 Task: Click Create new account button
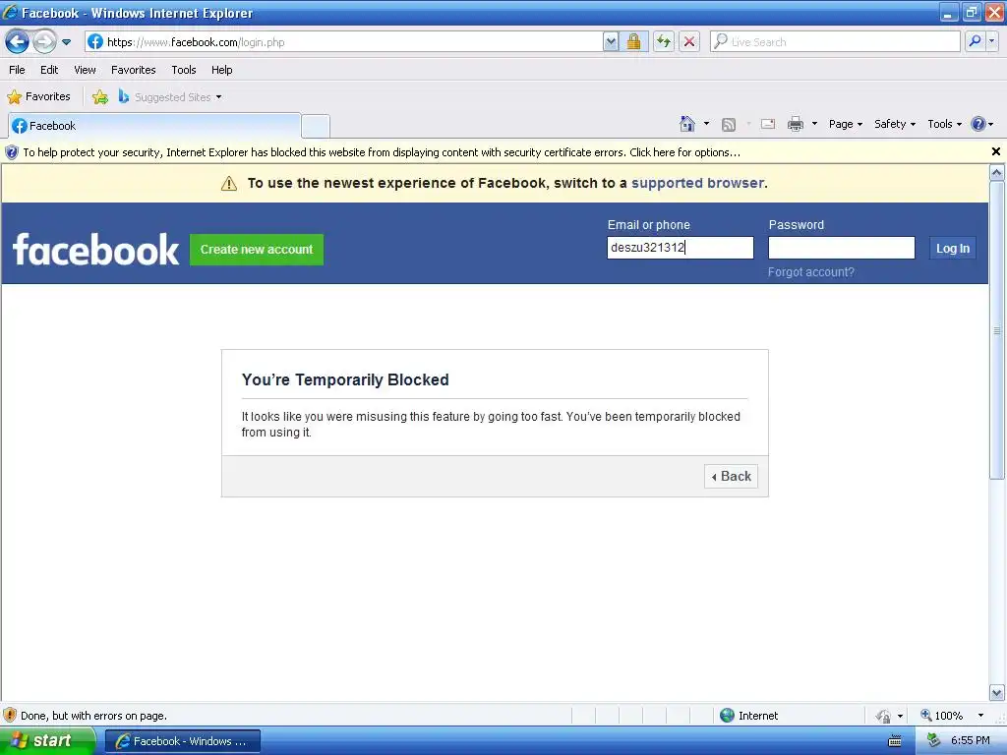257,250
